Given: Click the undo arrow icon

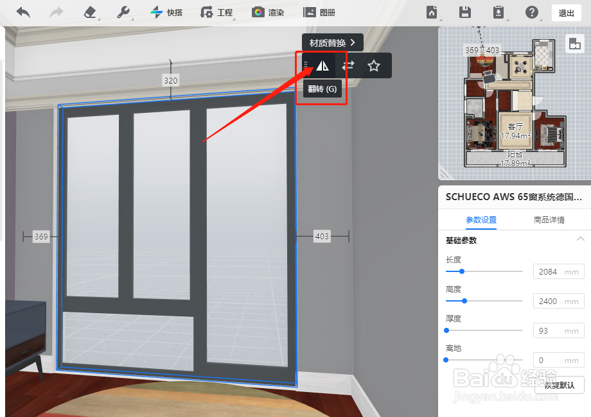Looking at the screenshot, I should click(x=23, y=12).
